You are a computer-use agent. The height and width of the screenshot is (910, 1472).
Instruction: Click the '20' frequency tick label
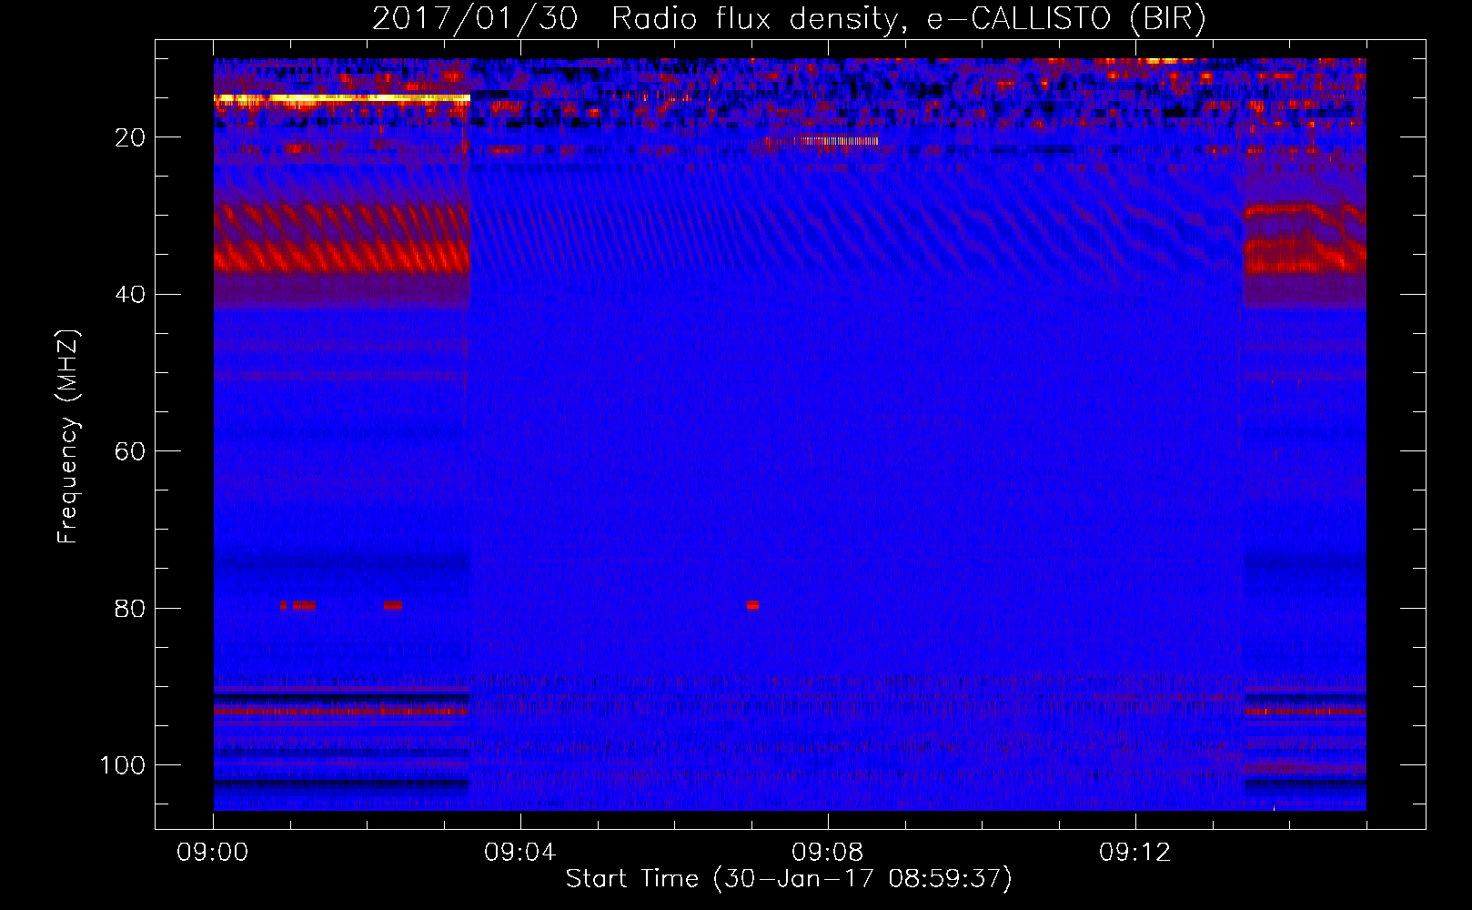tap(130, 137)
